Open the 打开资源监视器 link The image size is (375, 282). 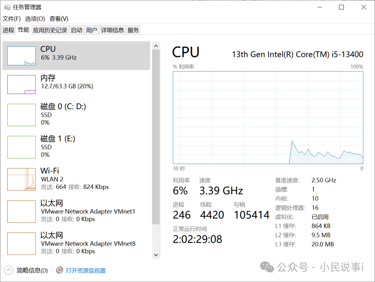(x=85, y=271)
